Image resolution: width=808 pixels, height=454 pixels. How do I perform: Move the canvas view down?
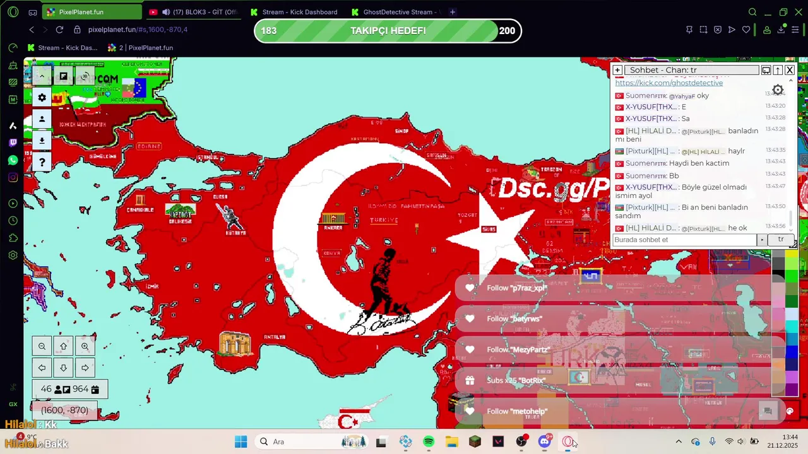63,368
